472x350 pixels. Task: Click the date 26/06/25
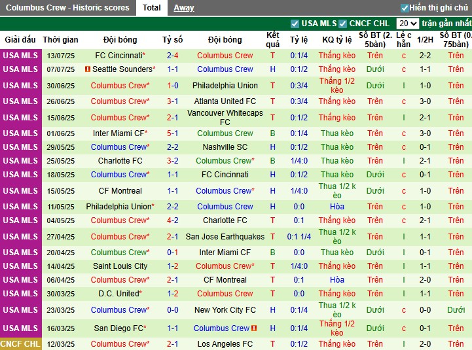tap(60, 101)
